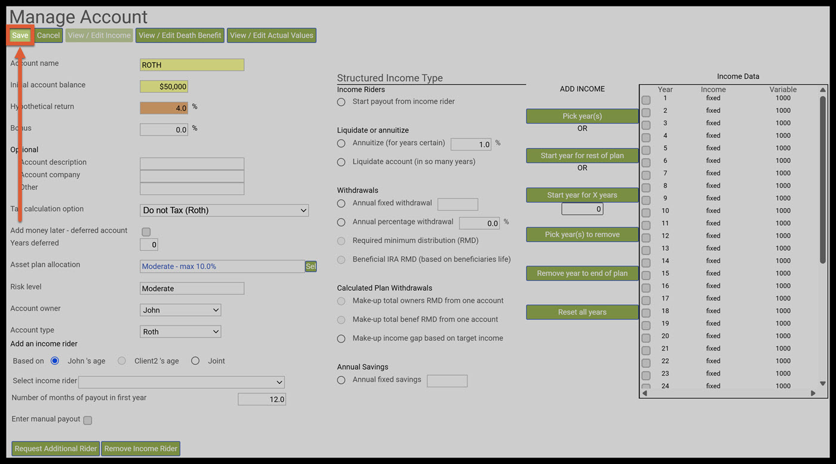
Task: Select Annual fixed savings option
Action: (341, 380)
